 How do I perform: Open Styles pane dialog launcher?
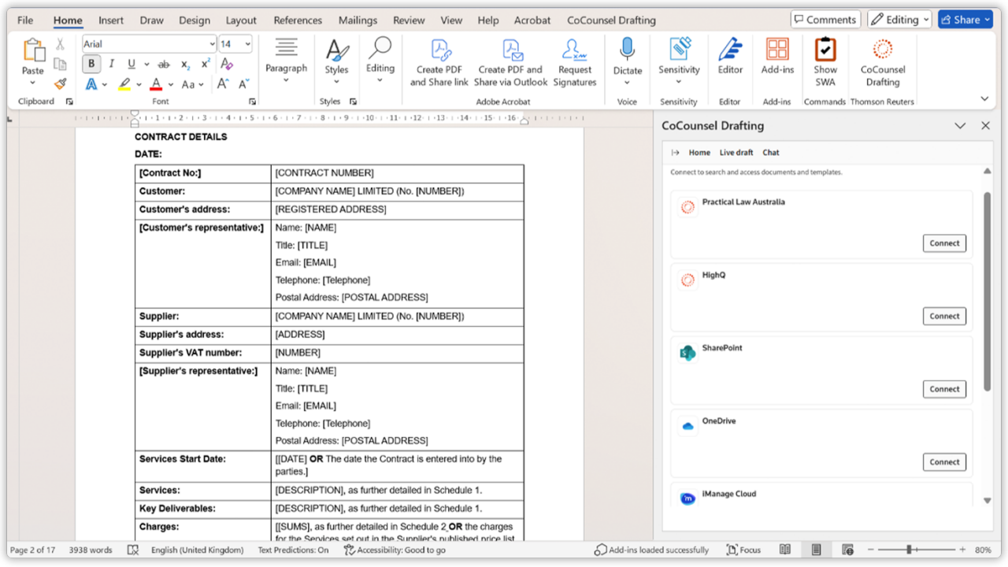[x=353, y=102]
